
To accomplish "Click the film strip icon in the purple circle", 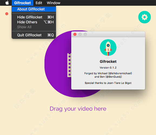I will tap(69, 65).
